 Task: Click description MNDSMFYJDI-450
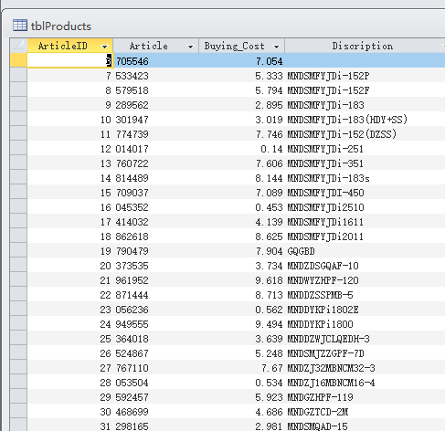325,193
